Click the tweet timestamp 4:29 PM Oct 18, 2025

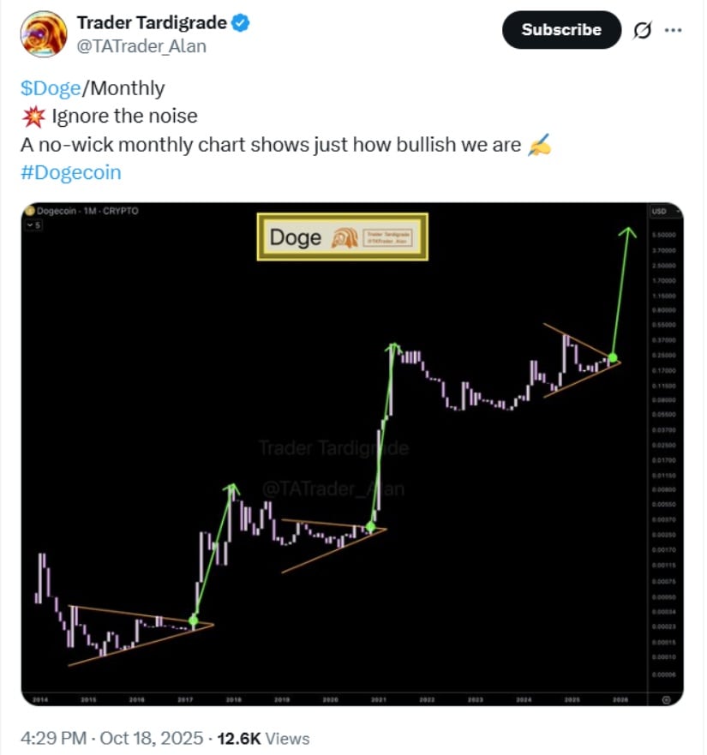tap(111, 738)
